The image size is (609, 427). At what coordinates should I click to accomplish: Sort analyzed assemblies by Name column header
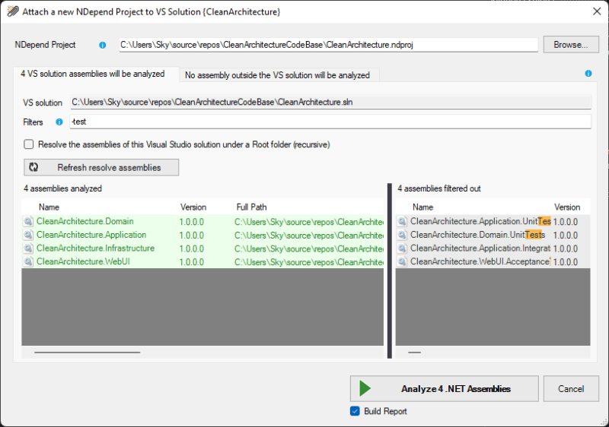point(49,207)
